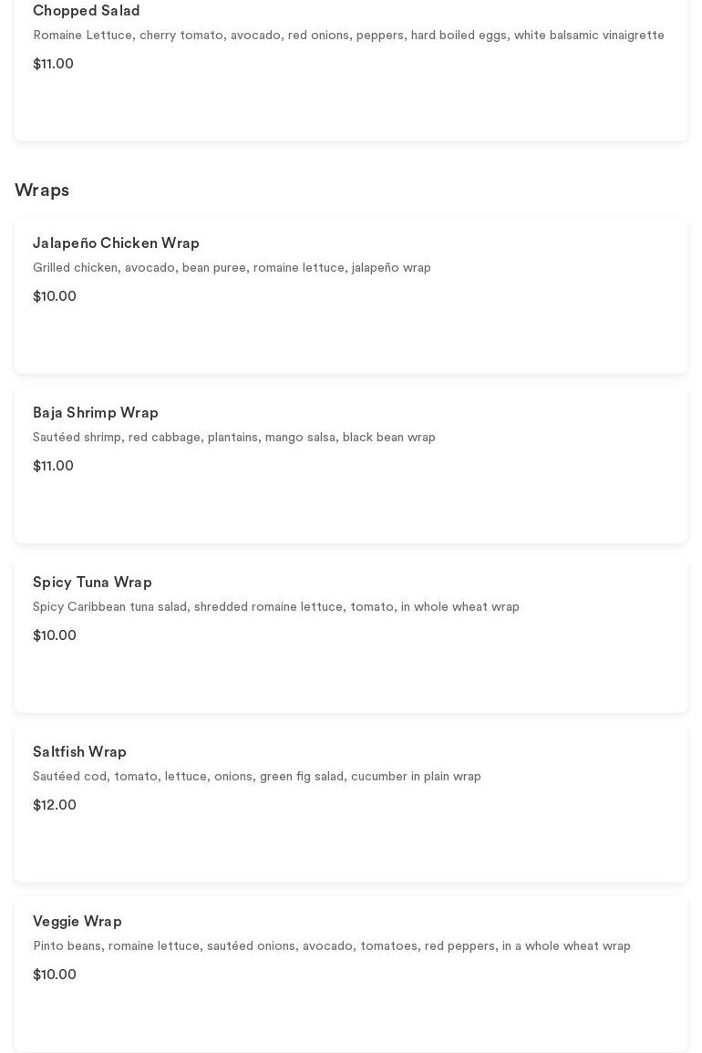The image size is (702, 1053).
Task: Click the grilled chicken avocado description
Action: pos(232,268)
